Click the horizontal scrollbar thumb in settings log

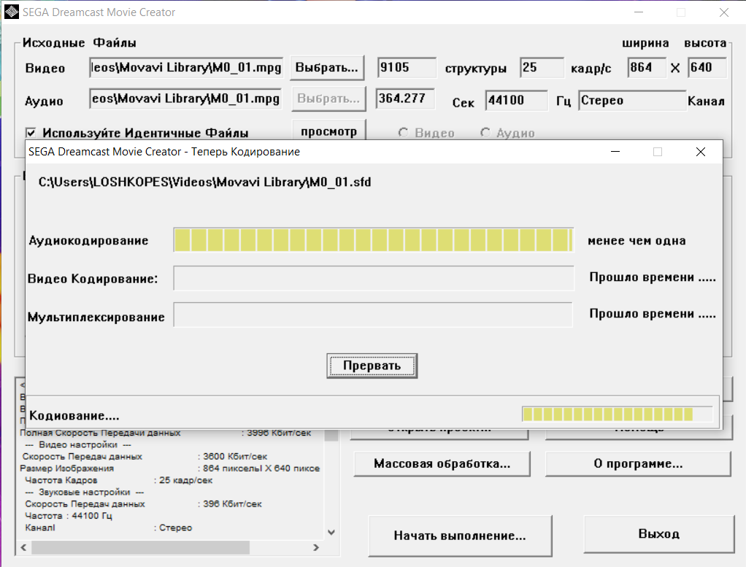(140, 547)
